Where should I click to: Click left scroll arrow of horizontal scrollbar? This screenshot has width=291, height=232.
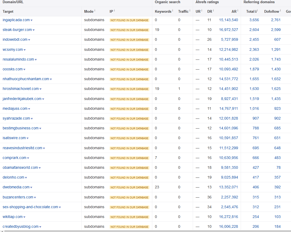(x=2, y=231)
